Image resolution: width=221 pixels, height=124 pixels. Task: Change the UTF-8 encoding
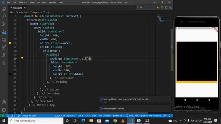[80, 116]
